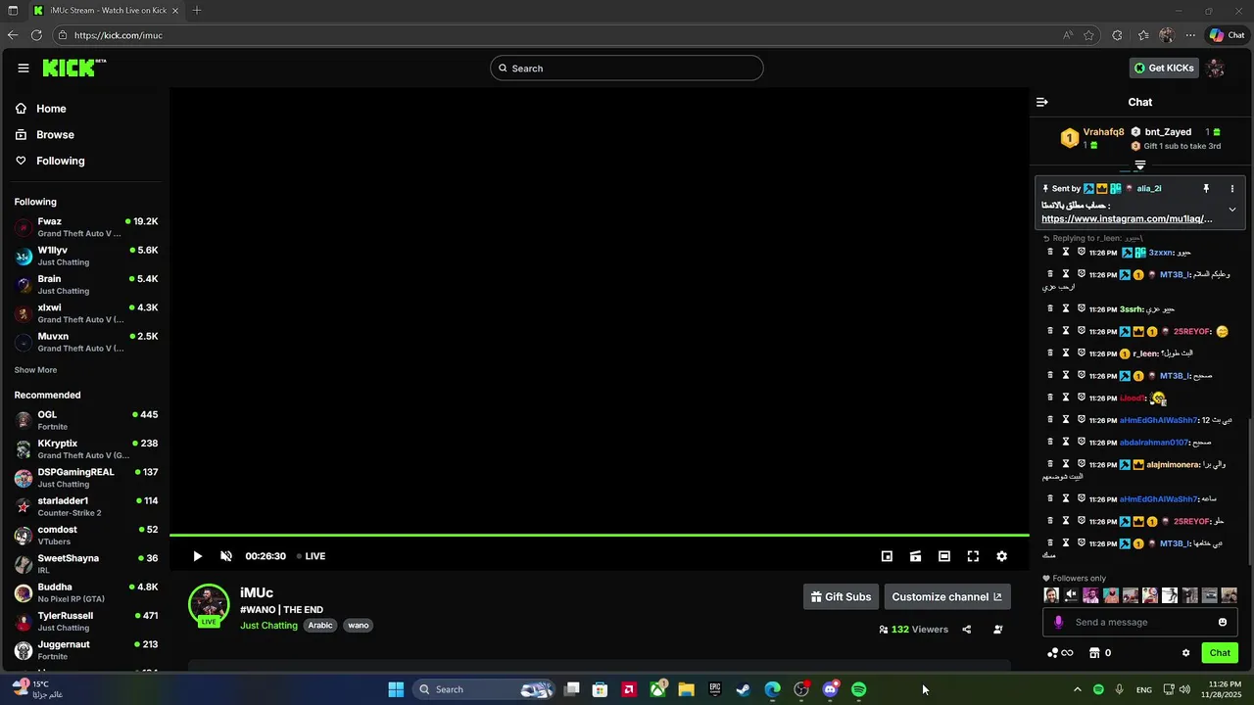Viewport: 1254px width, 705px height.
Task: Select bnt_Zayed on leaderboard
Action: point(1168,132)
